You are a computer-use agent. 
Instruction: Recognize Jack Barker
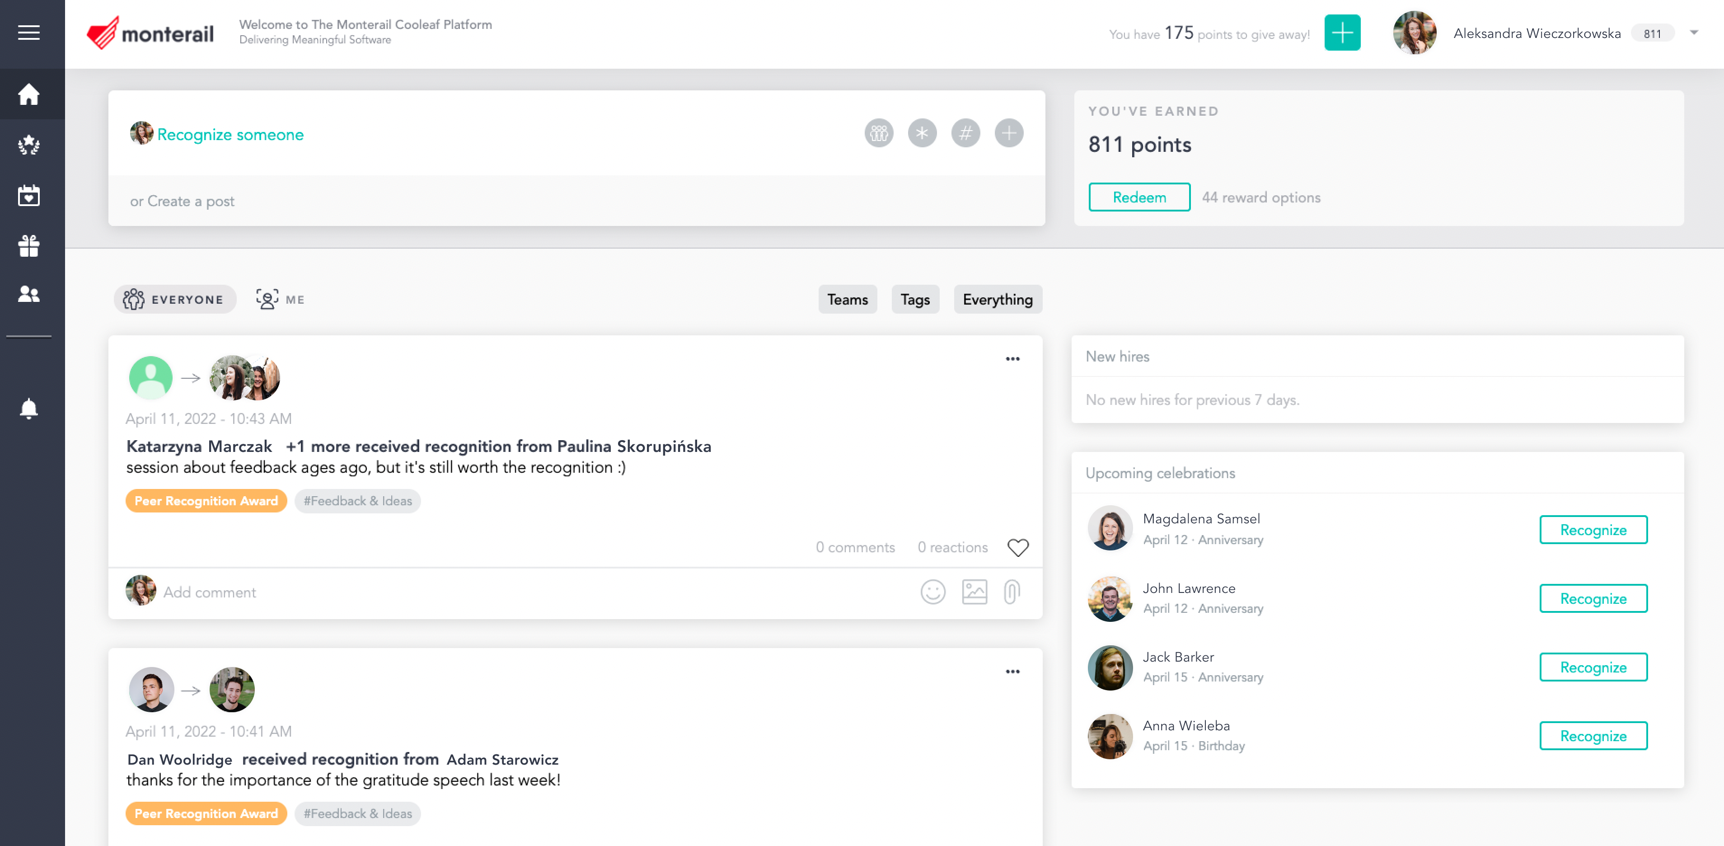point(1593,667)
